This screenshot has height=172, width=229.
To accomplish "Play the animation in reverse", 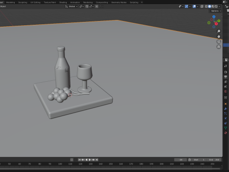I will click(86, 160).
